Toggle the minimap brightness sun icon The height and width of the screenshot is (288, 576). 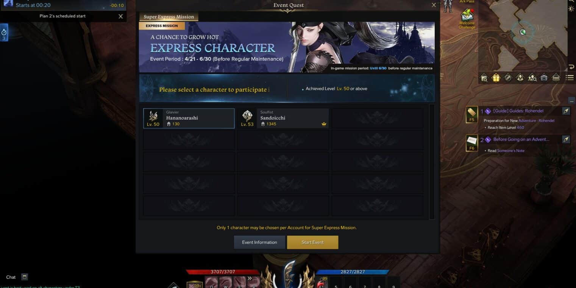pyautogui.click(x=571, y=9)
